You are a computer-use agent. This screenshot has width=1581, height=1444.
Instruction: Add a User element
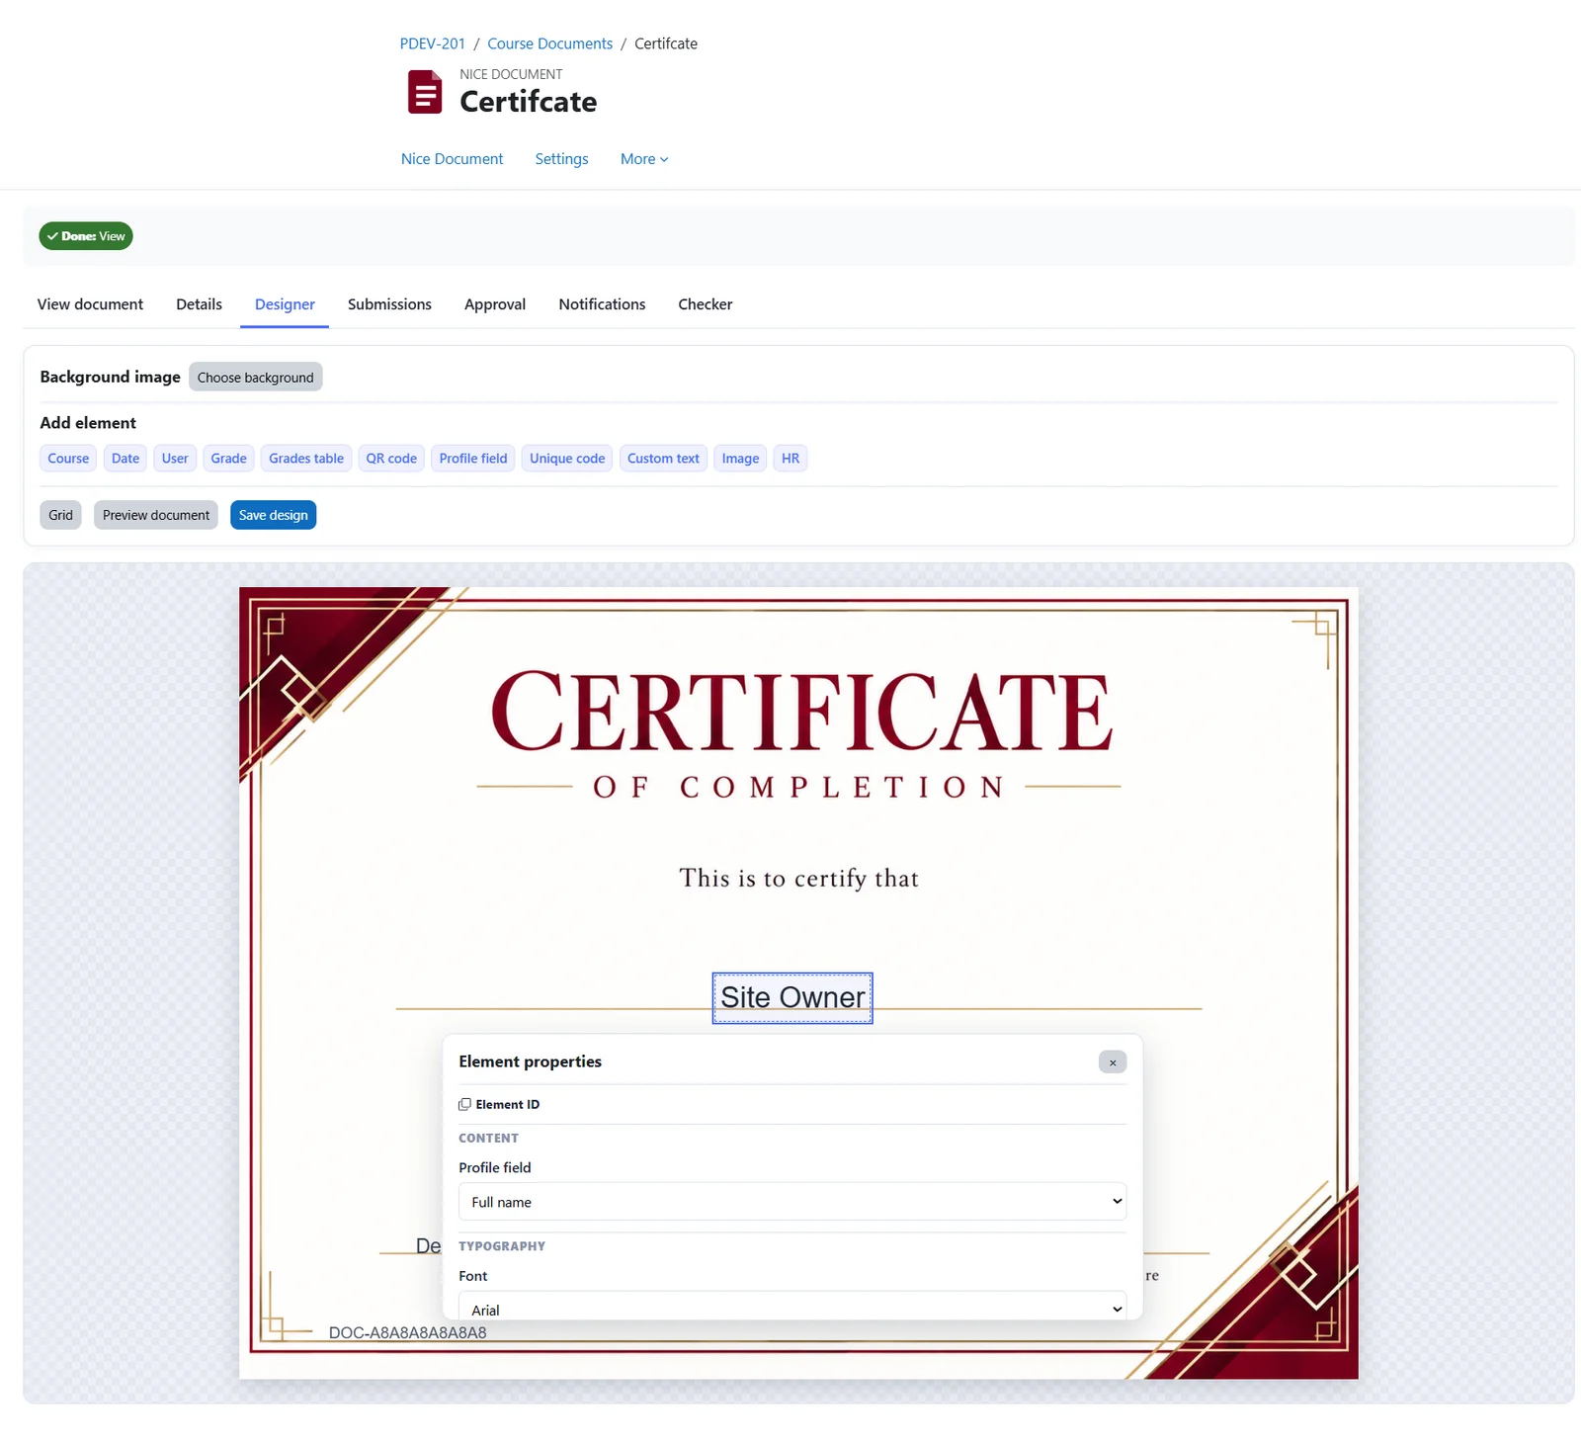tap(175, 459)
